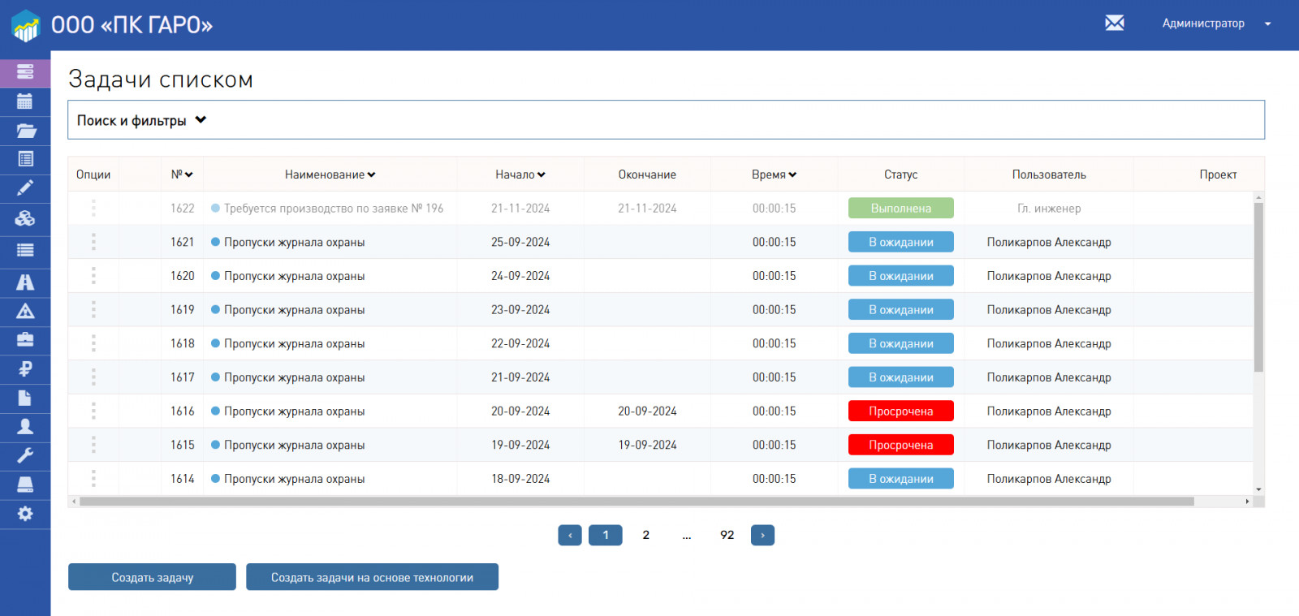Open the hard drive icon in sidebar
This screenshot has width=1299, height=616.
[x=25, y=485]
